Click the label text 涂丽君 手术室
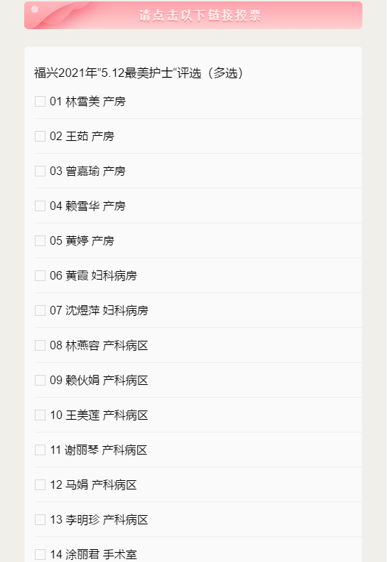Viewport: 388px width, 562px height. coord(101,554)
